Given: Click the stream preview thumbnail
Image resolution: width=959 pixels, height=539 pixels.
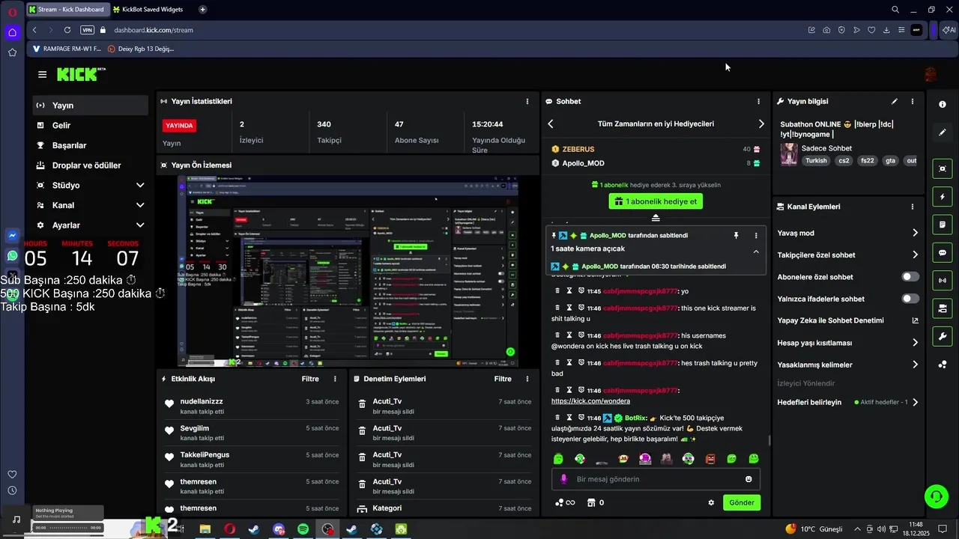Looking at the screenshot, I should tap(348, 271).
